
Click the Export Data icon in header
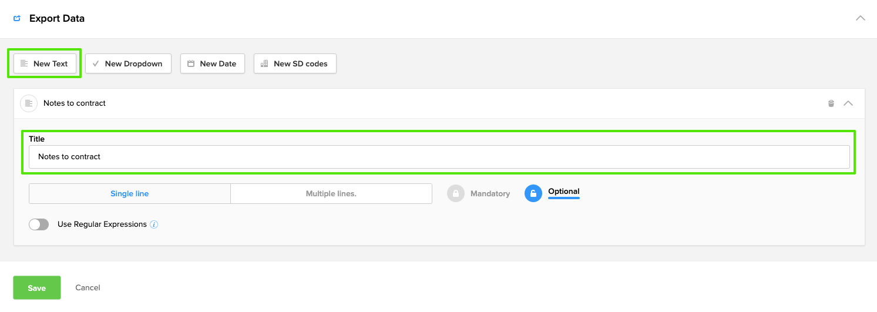[x=17, y=18]
